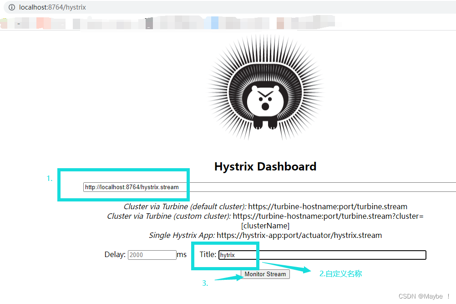Focus the hystrix.stream URL input field
The image size is (456, 304).
pos(269,187)
